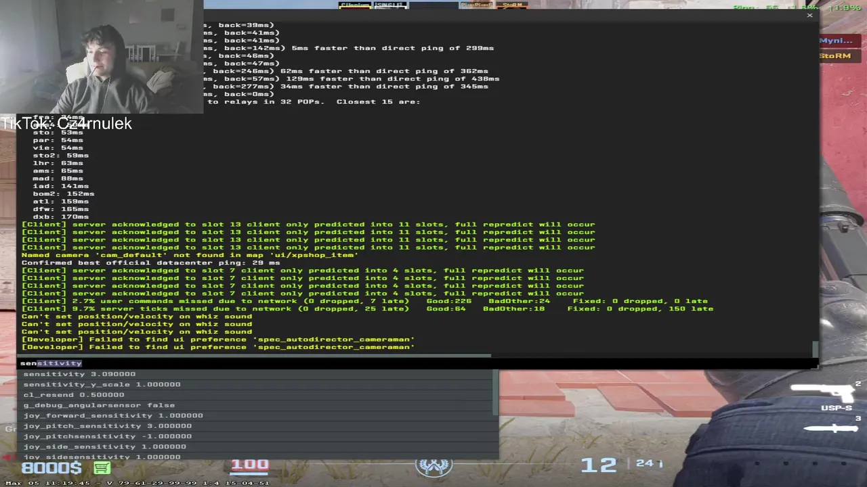The image size is (867, 487).
Task: Choose joy_forward_sensitivity from the suggestions
Action: pyautogui.click(x=113, y=415)
